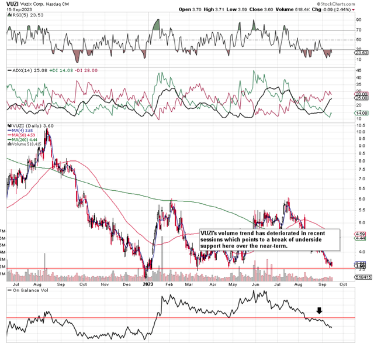
Task: Click the Jun month label on time axis
Action: tap(255, 284)
